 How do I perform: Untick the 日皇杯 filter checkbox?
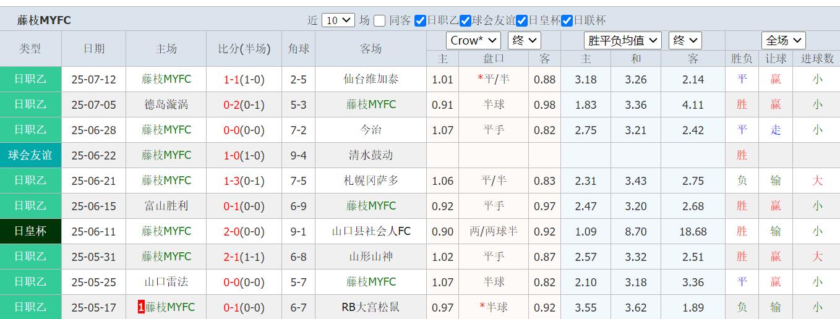522,20
